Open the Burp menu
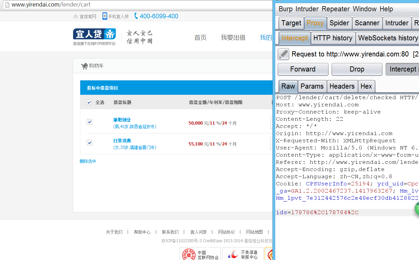The image size is (419, 260). pyautogui.click(x=286, y=9)
